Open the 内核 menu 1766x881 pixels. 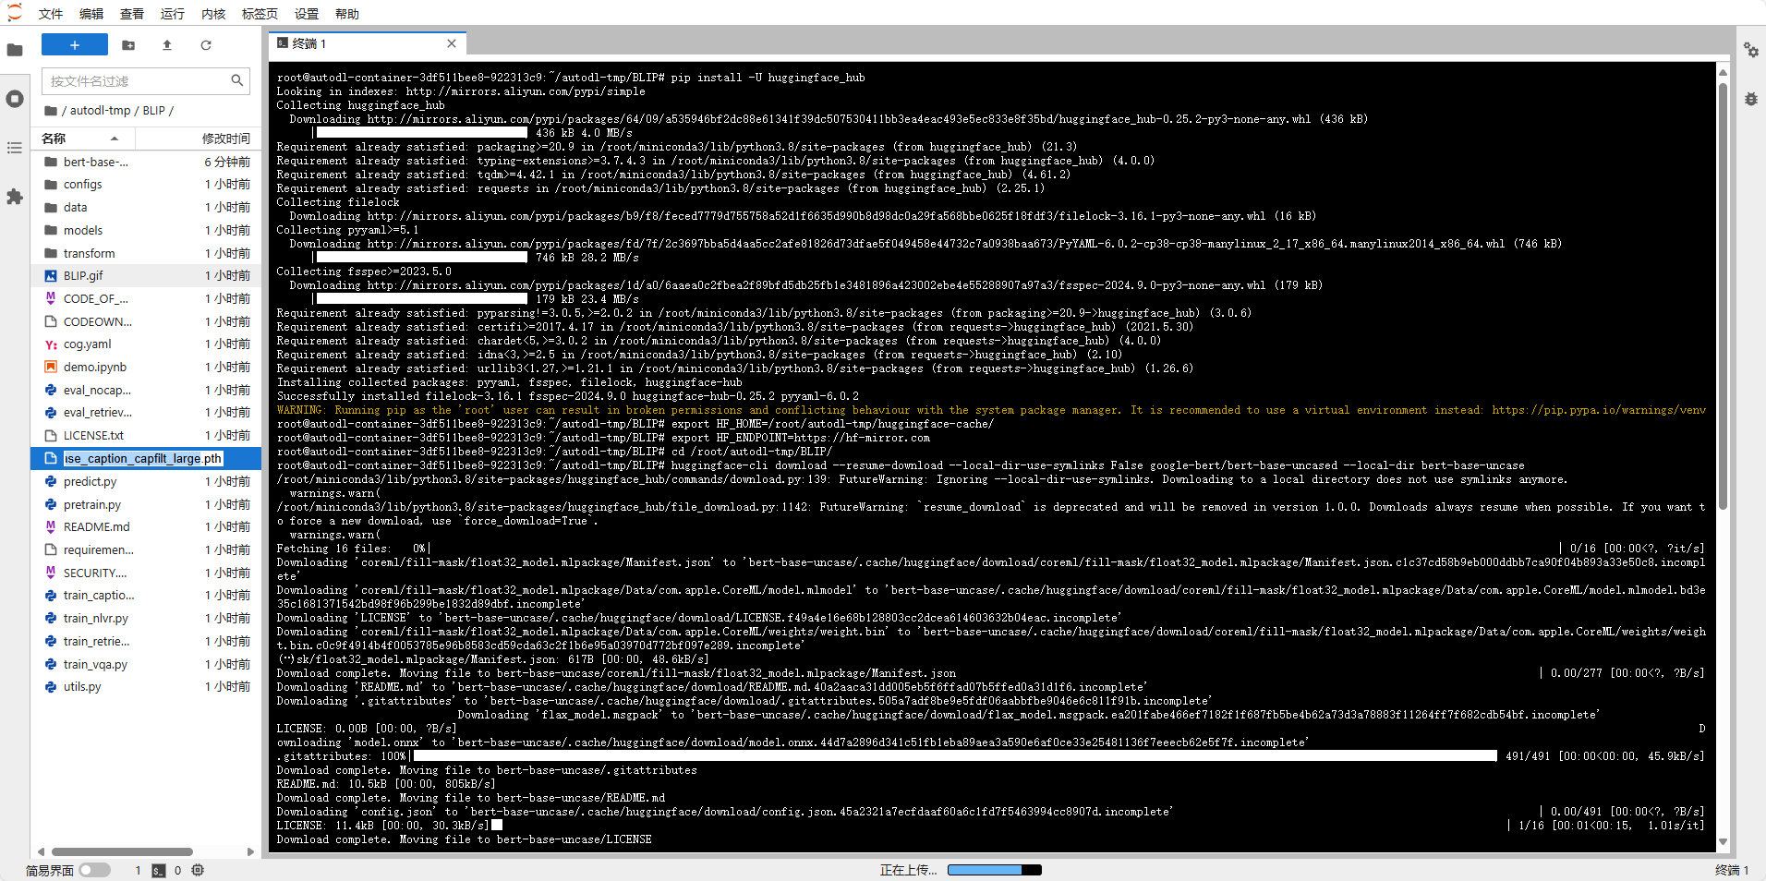point(213,14)
